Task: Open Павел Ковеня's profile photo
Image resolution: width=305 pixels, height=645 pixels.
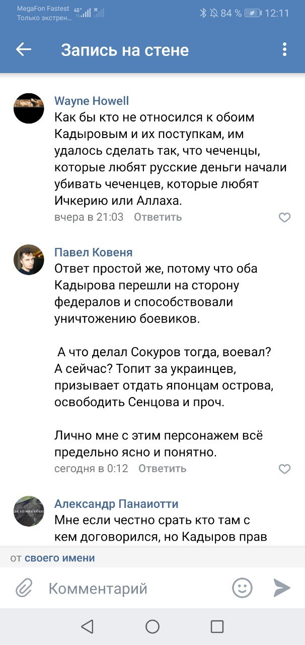Action: 29,260
